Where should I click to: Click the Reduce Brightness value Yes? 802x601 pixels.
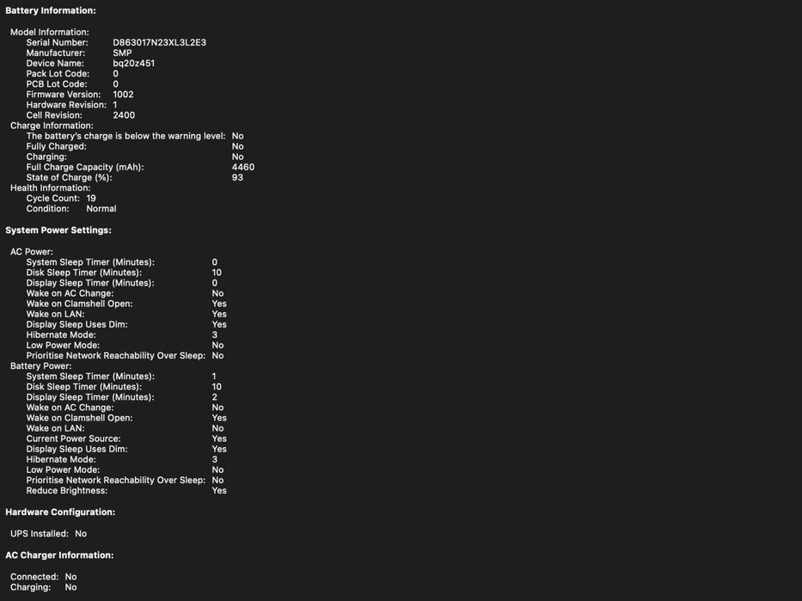coord(219,491)
